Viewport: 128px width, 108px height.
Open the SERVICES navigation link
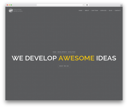pos(103,10)
